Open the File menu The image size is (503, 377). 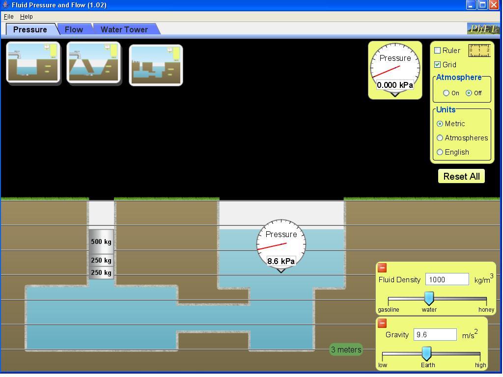8,16
